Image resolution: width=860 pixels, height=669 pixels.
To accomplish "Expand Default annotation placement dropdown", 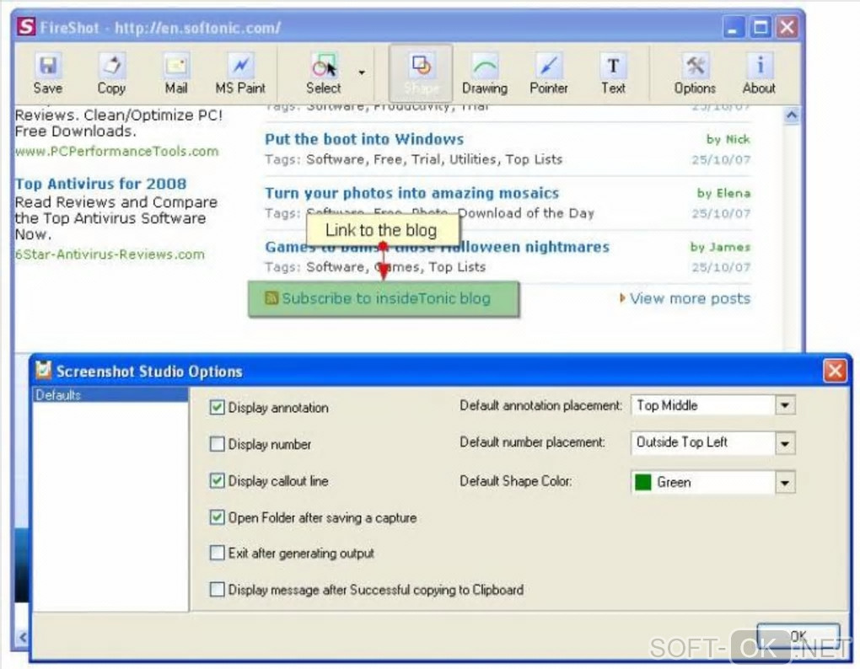I will 785,405.
